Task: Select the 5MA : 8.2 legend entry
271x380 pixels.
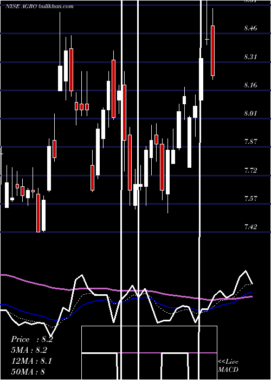Action: pos(29,350)
